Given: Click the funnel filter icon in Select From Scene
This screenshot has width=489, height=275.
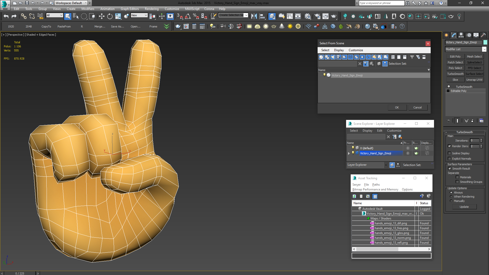Looking at the screenshot, I should pyautogui.click(x=412, y=57).
